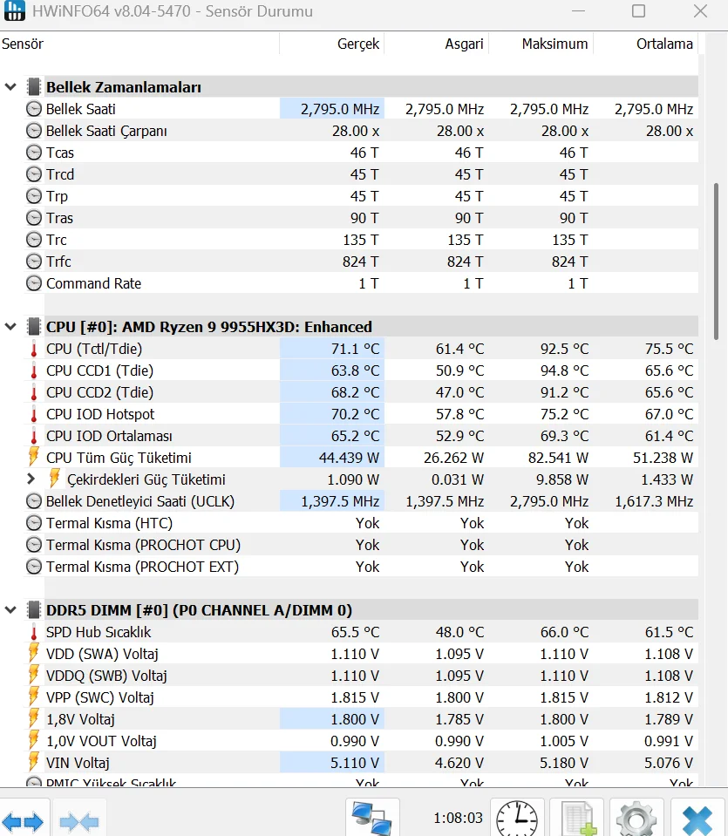728x836 pixels.
Task: Click the collapse columns arrows button
Action: (79, 820)
